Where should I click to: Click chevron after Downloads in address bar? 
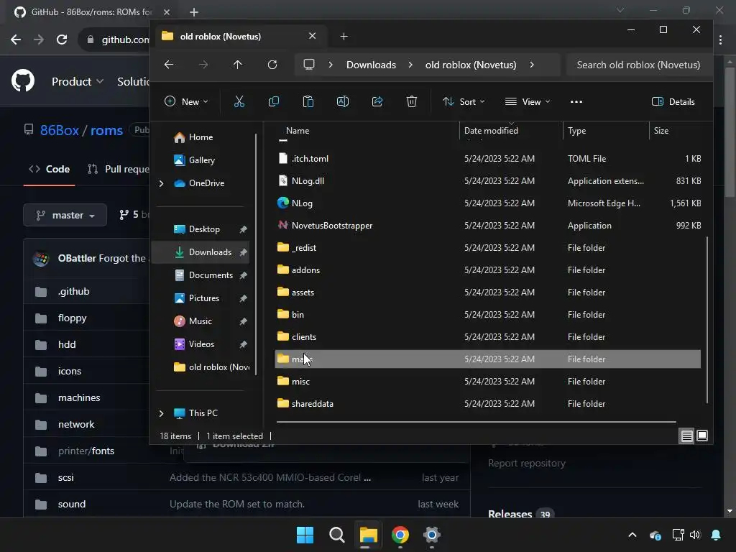click(x=410, y=65)
